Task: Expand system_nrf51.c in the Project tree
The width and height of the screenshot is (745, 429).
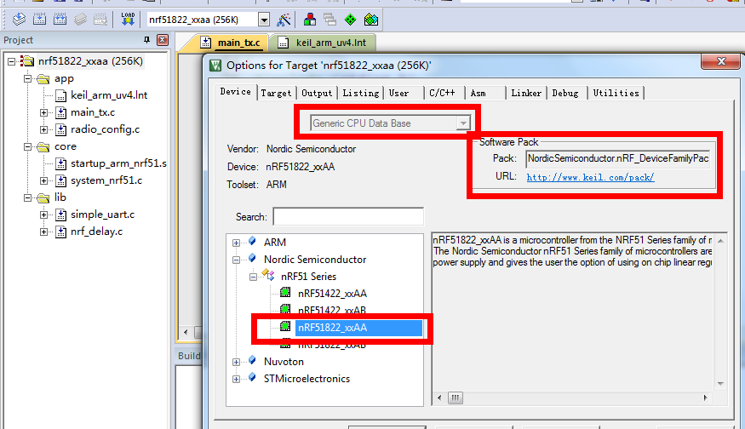Action: (43, 180)
